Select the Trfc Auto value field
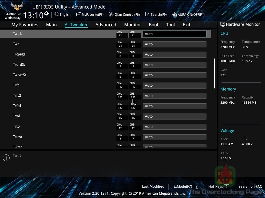 click(x=174, y=86)
